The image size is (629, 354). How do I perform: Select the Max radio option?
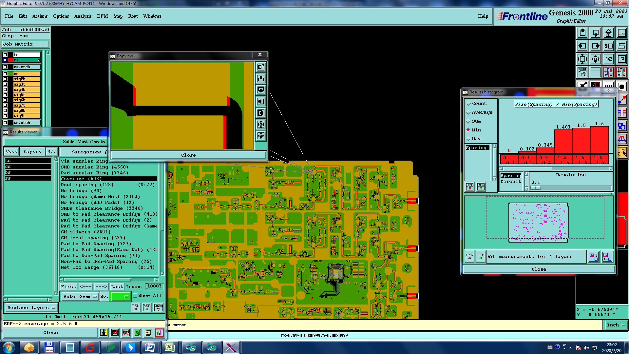[468, 139]
